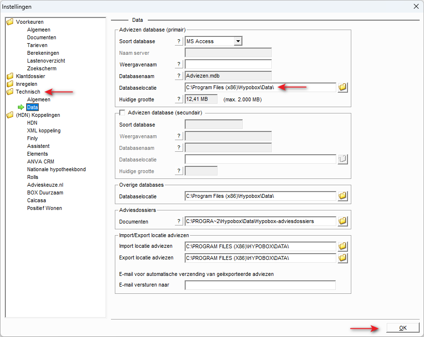Open Elements settings page

coord(37,154)
